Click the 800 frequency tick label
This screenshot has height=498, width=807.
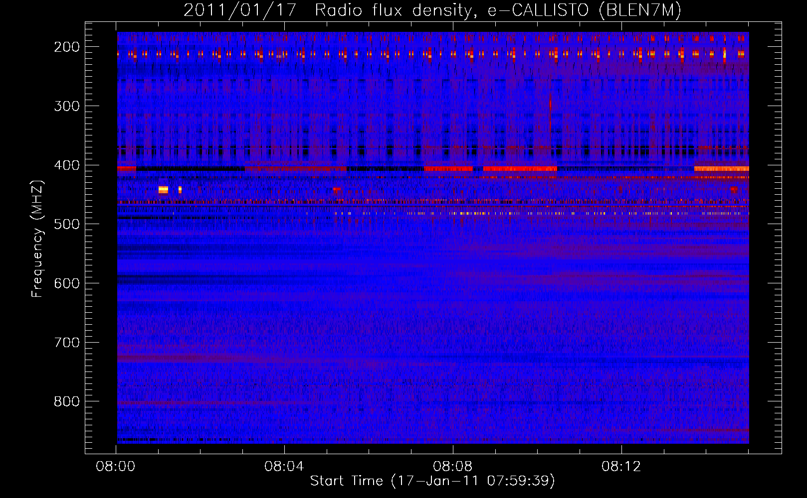tap(66, 401)
